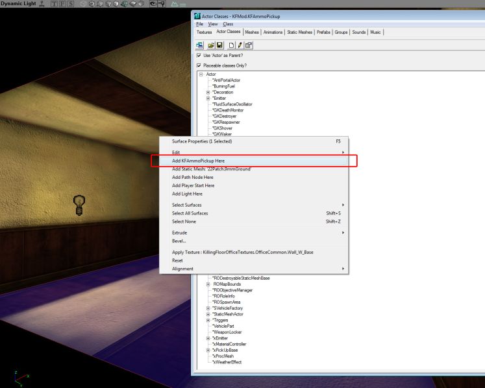The width and height of the screenshot is (485, 388).
Task: Select BurningFuel in class tree
Action: (x=223, y=86)
